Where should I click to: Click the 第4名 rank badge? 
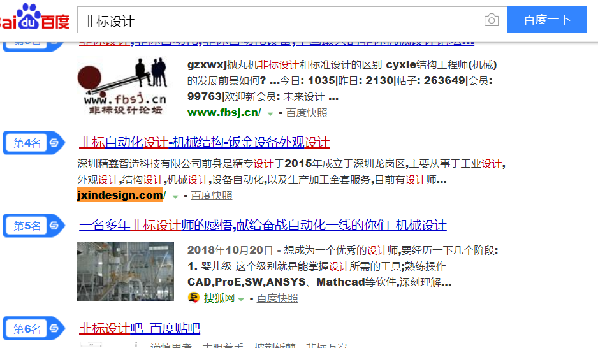click(x=34, y=143)
